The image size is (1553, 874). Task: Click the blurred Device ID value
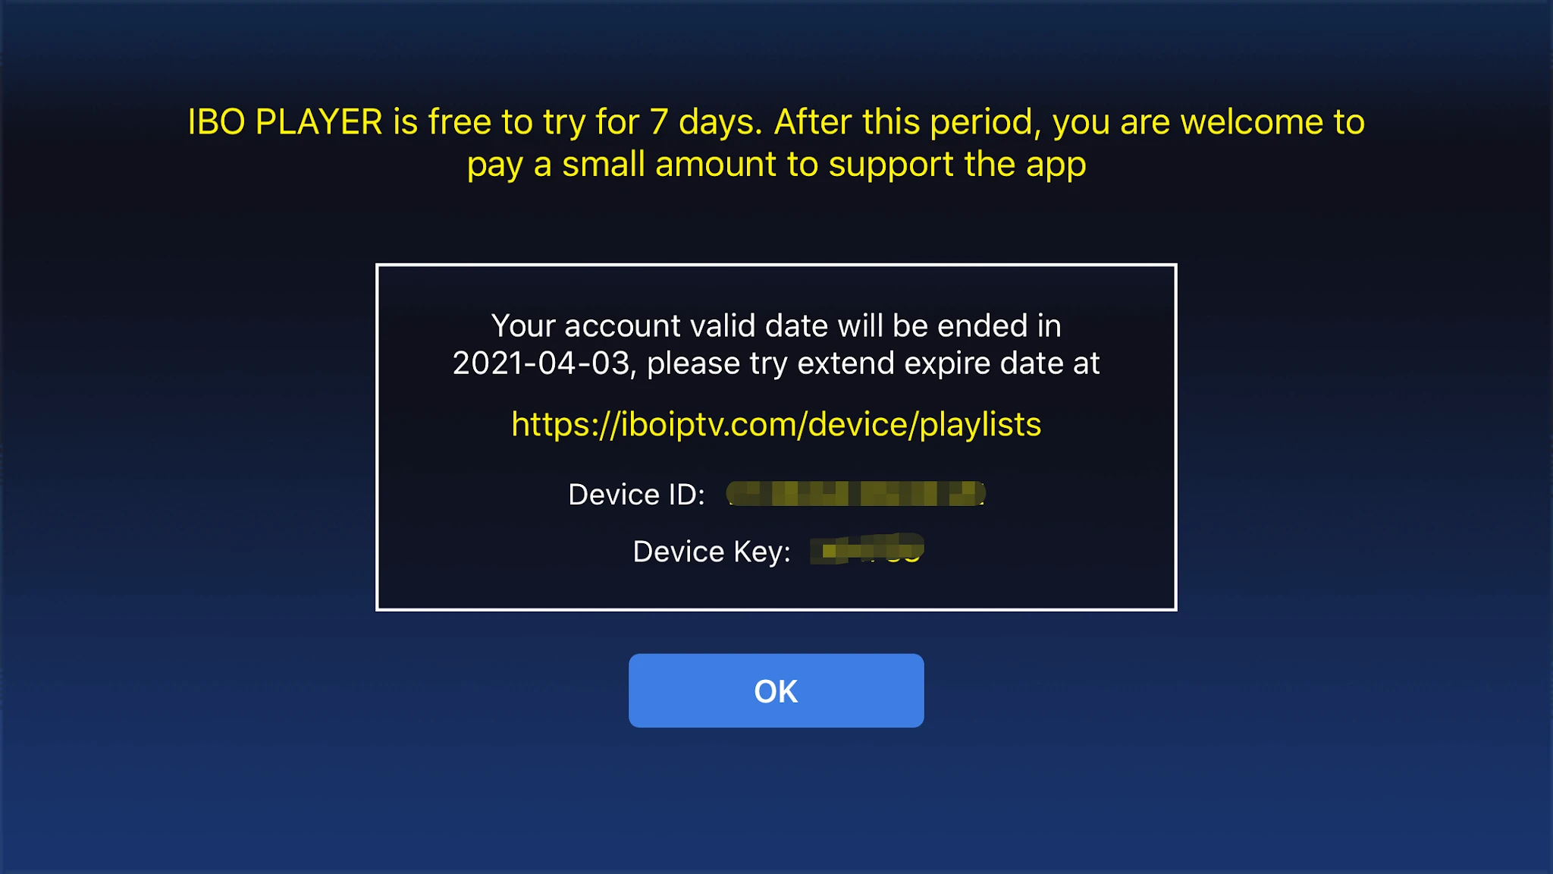[855, 493]
